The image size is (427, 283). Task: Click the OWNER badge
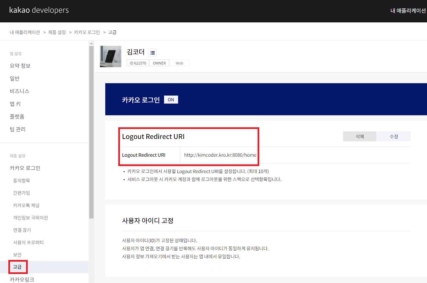point(159,63)
